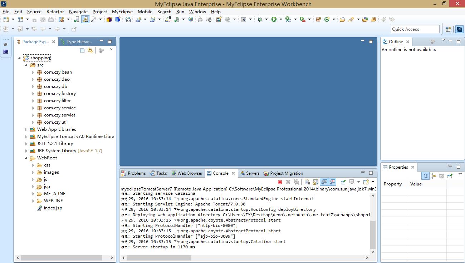465x263 pixels.
Task: Click the Value column header
Action: pyautogui.click(x=427, y=184)
